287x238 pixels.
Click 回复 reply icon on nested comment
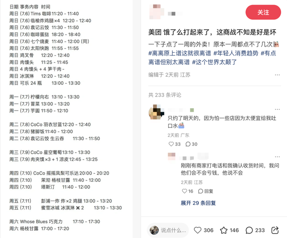(205, 191)
